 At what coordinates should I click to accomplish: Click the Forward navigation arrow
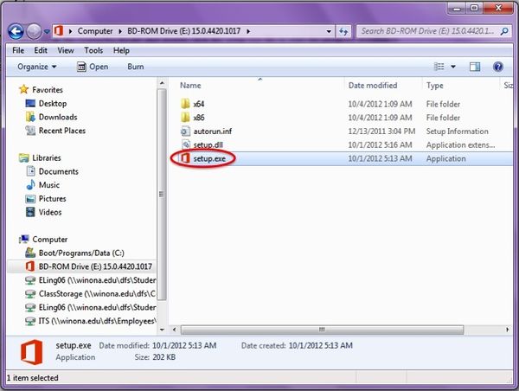point(34,32)
